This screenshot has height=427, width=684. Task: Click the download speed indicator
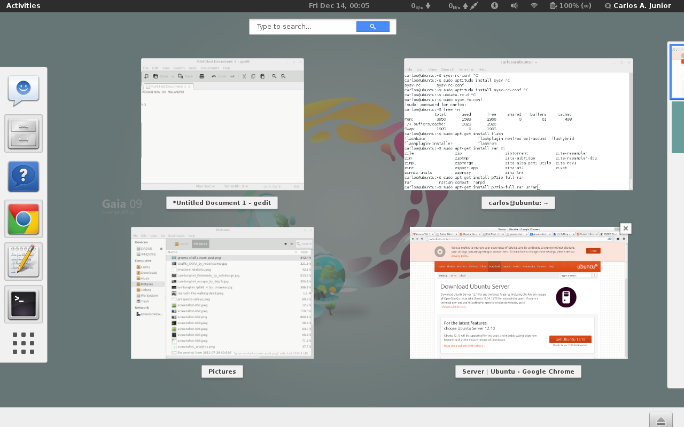click(x=421, y=6)
